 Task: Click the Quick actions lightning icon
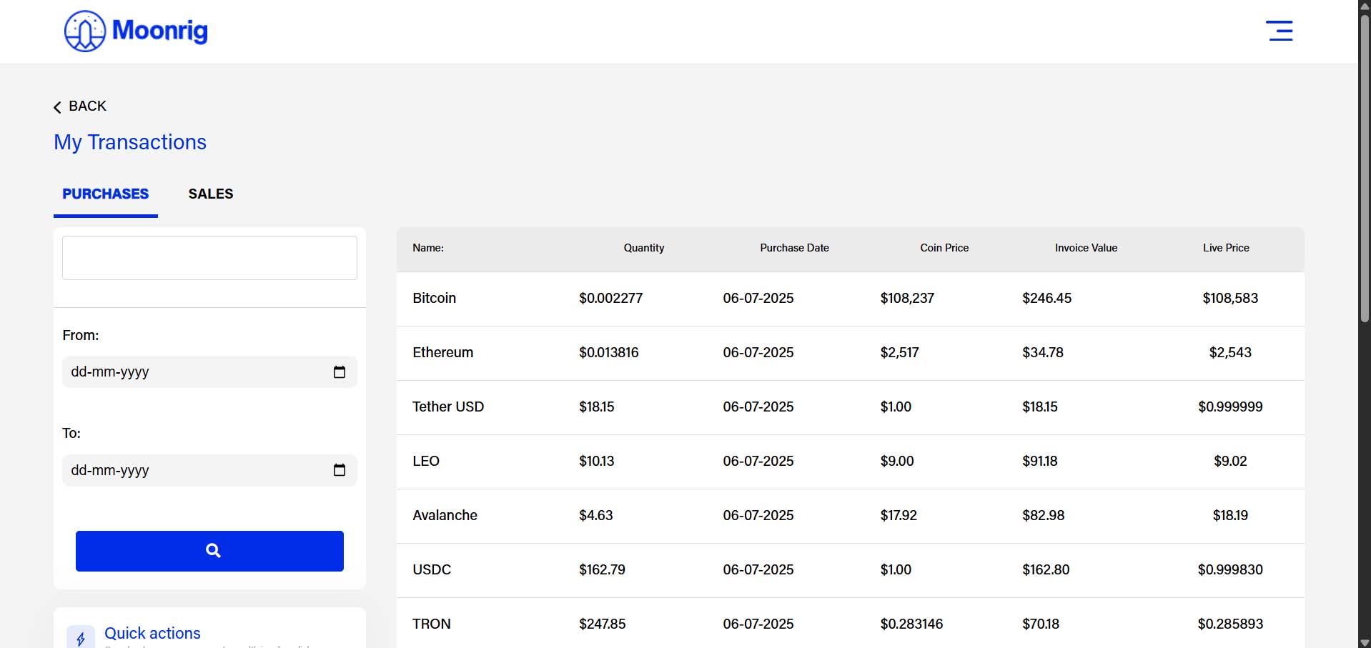click(81, 638)
